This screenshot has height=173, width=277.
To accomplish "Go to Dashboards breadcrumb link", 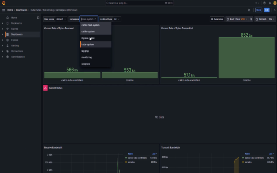I will [x=22, y=10].
